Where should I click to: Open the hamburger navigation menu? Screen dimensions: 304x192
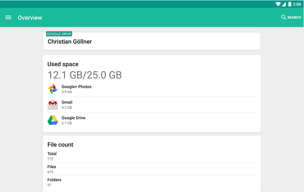(x=8, y=17)
